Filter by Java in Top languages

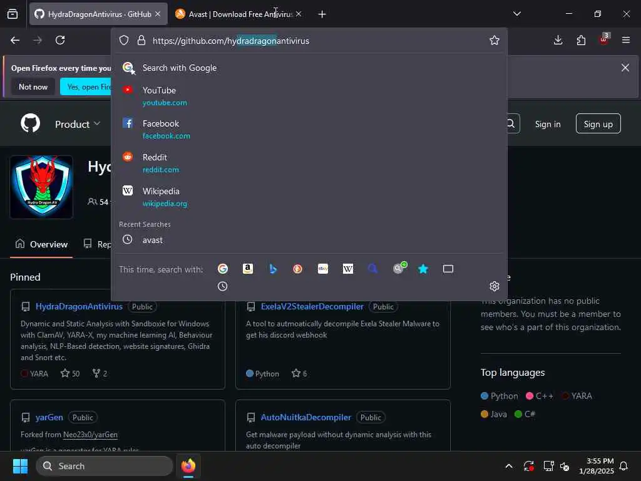point(494,414)
